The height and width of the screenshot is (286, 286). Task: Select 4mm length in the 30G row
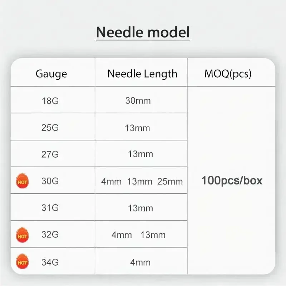(111, 182)
